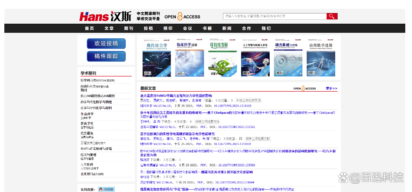
Task: Click the red search magnifier button
Action: click(332, 16)
